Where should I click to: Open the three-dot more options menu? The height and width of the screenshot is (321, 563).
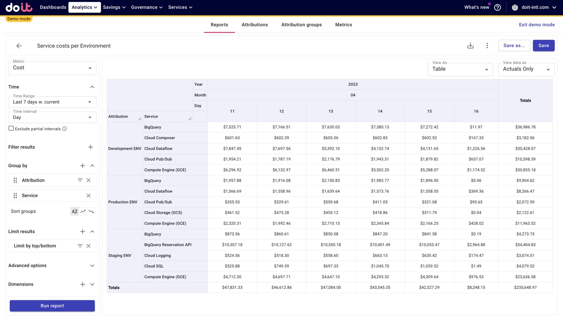(487, 46)
